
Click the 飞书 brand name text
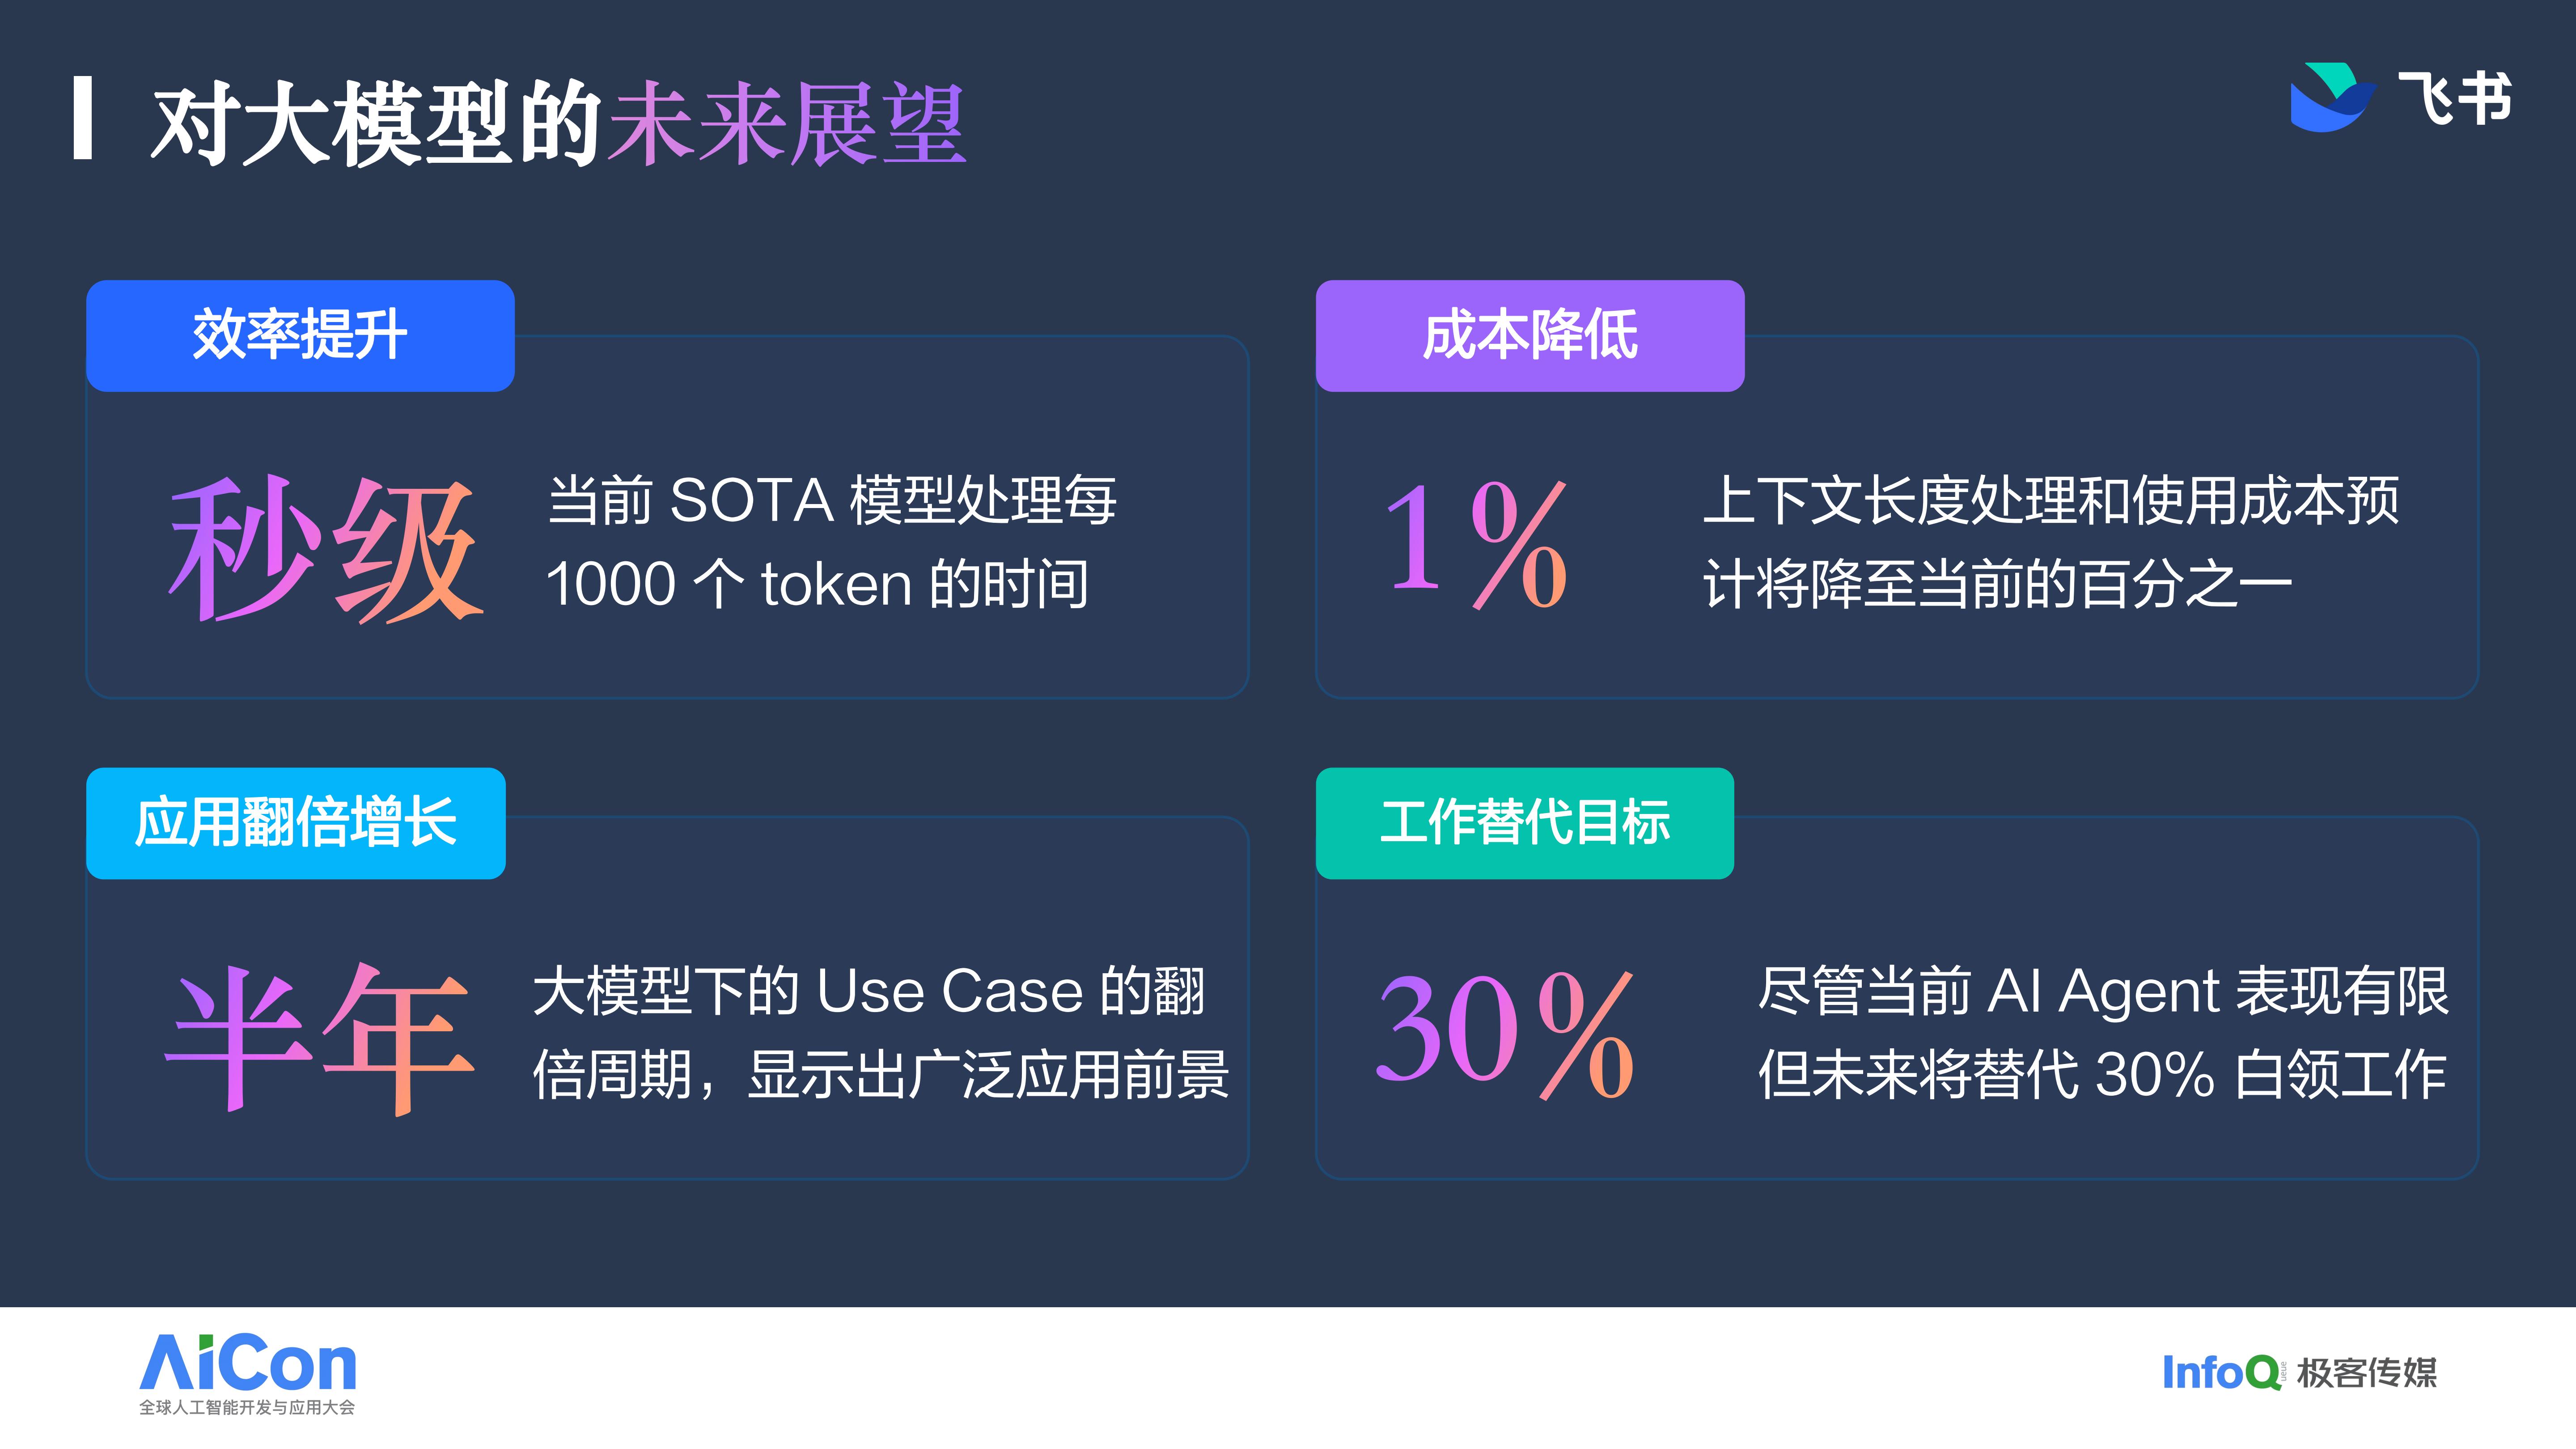[2454, 99]
